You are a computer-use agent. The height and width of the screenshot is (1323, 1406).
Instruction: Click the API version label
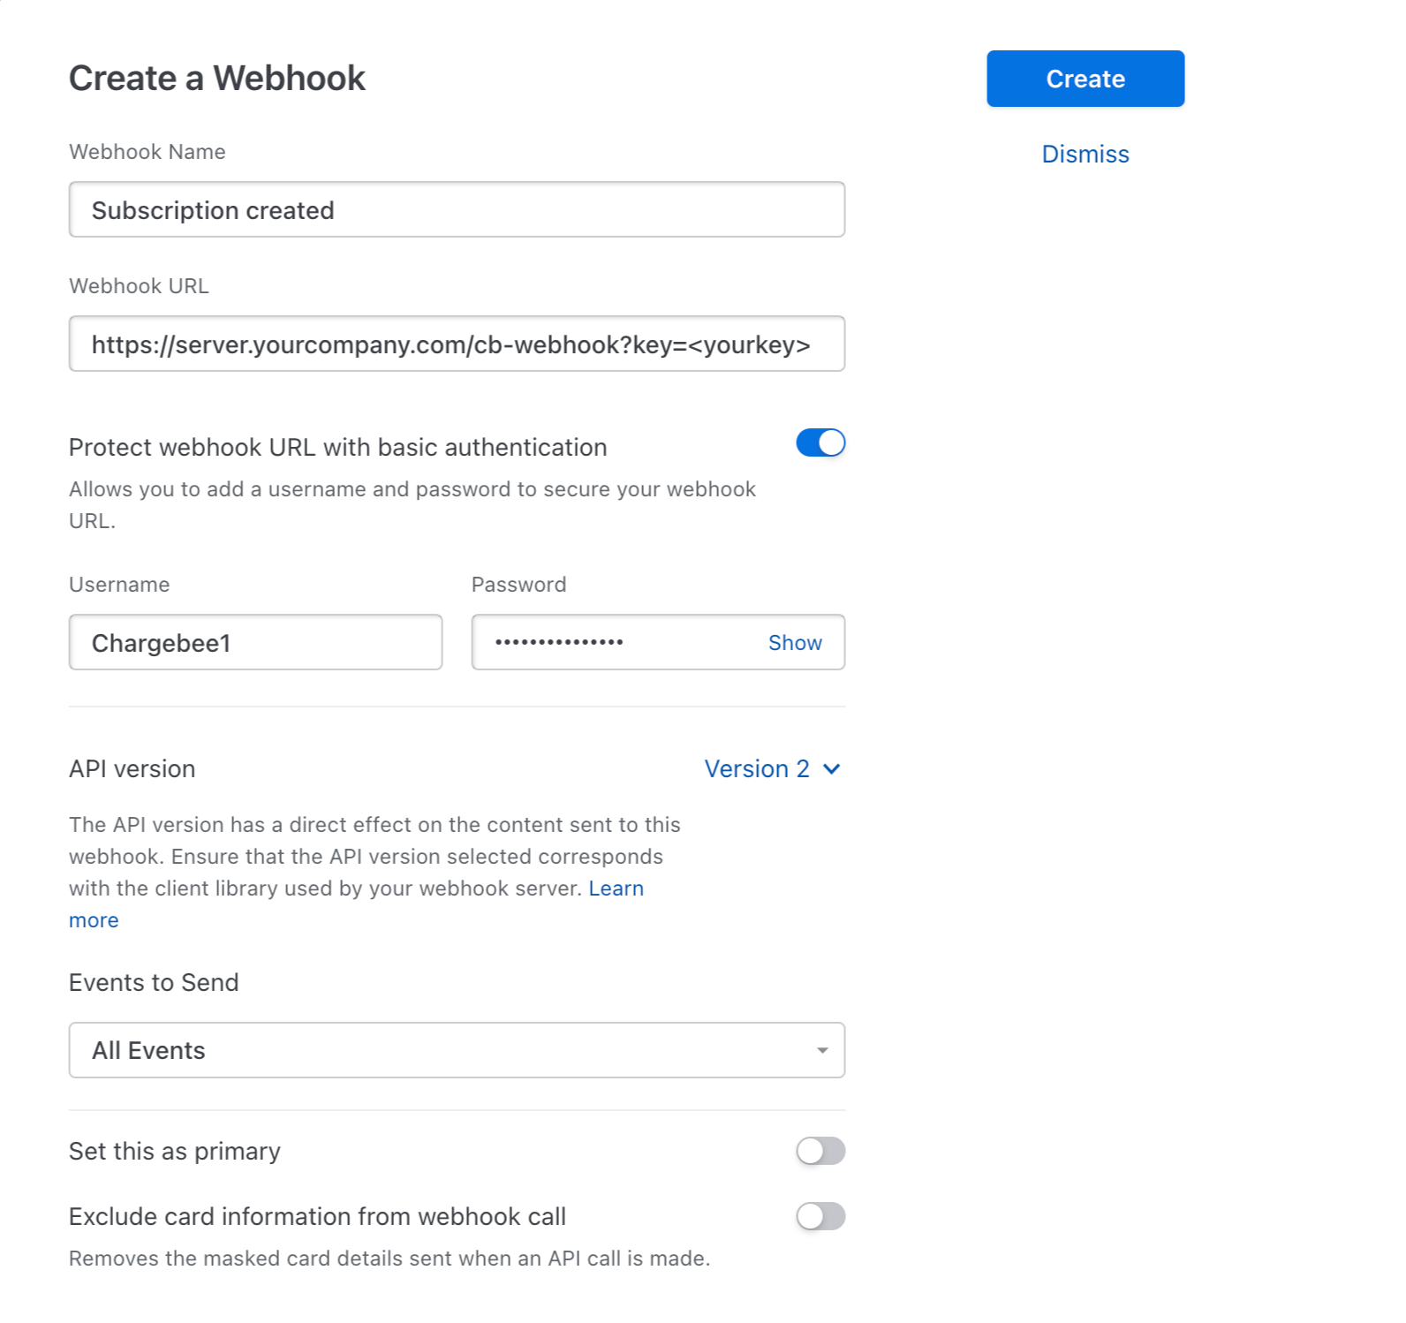coord(132,769)
